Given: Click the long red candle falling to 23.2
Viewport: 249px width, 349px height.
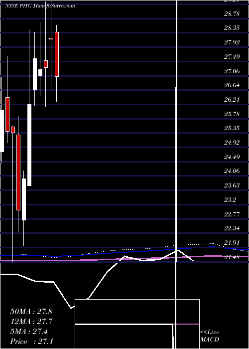Looking at the screenshot, I should click(x=18, y=173).
